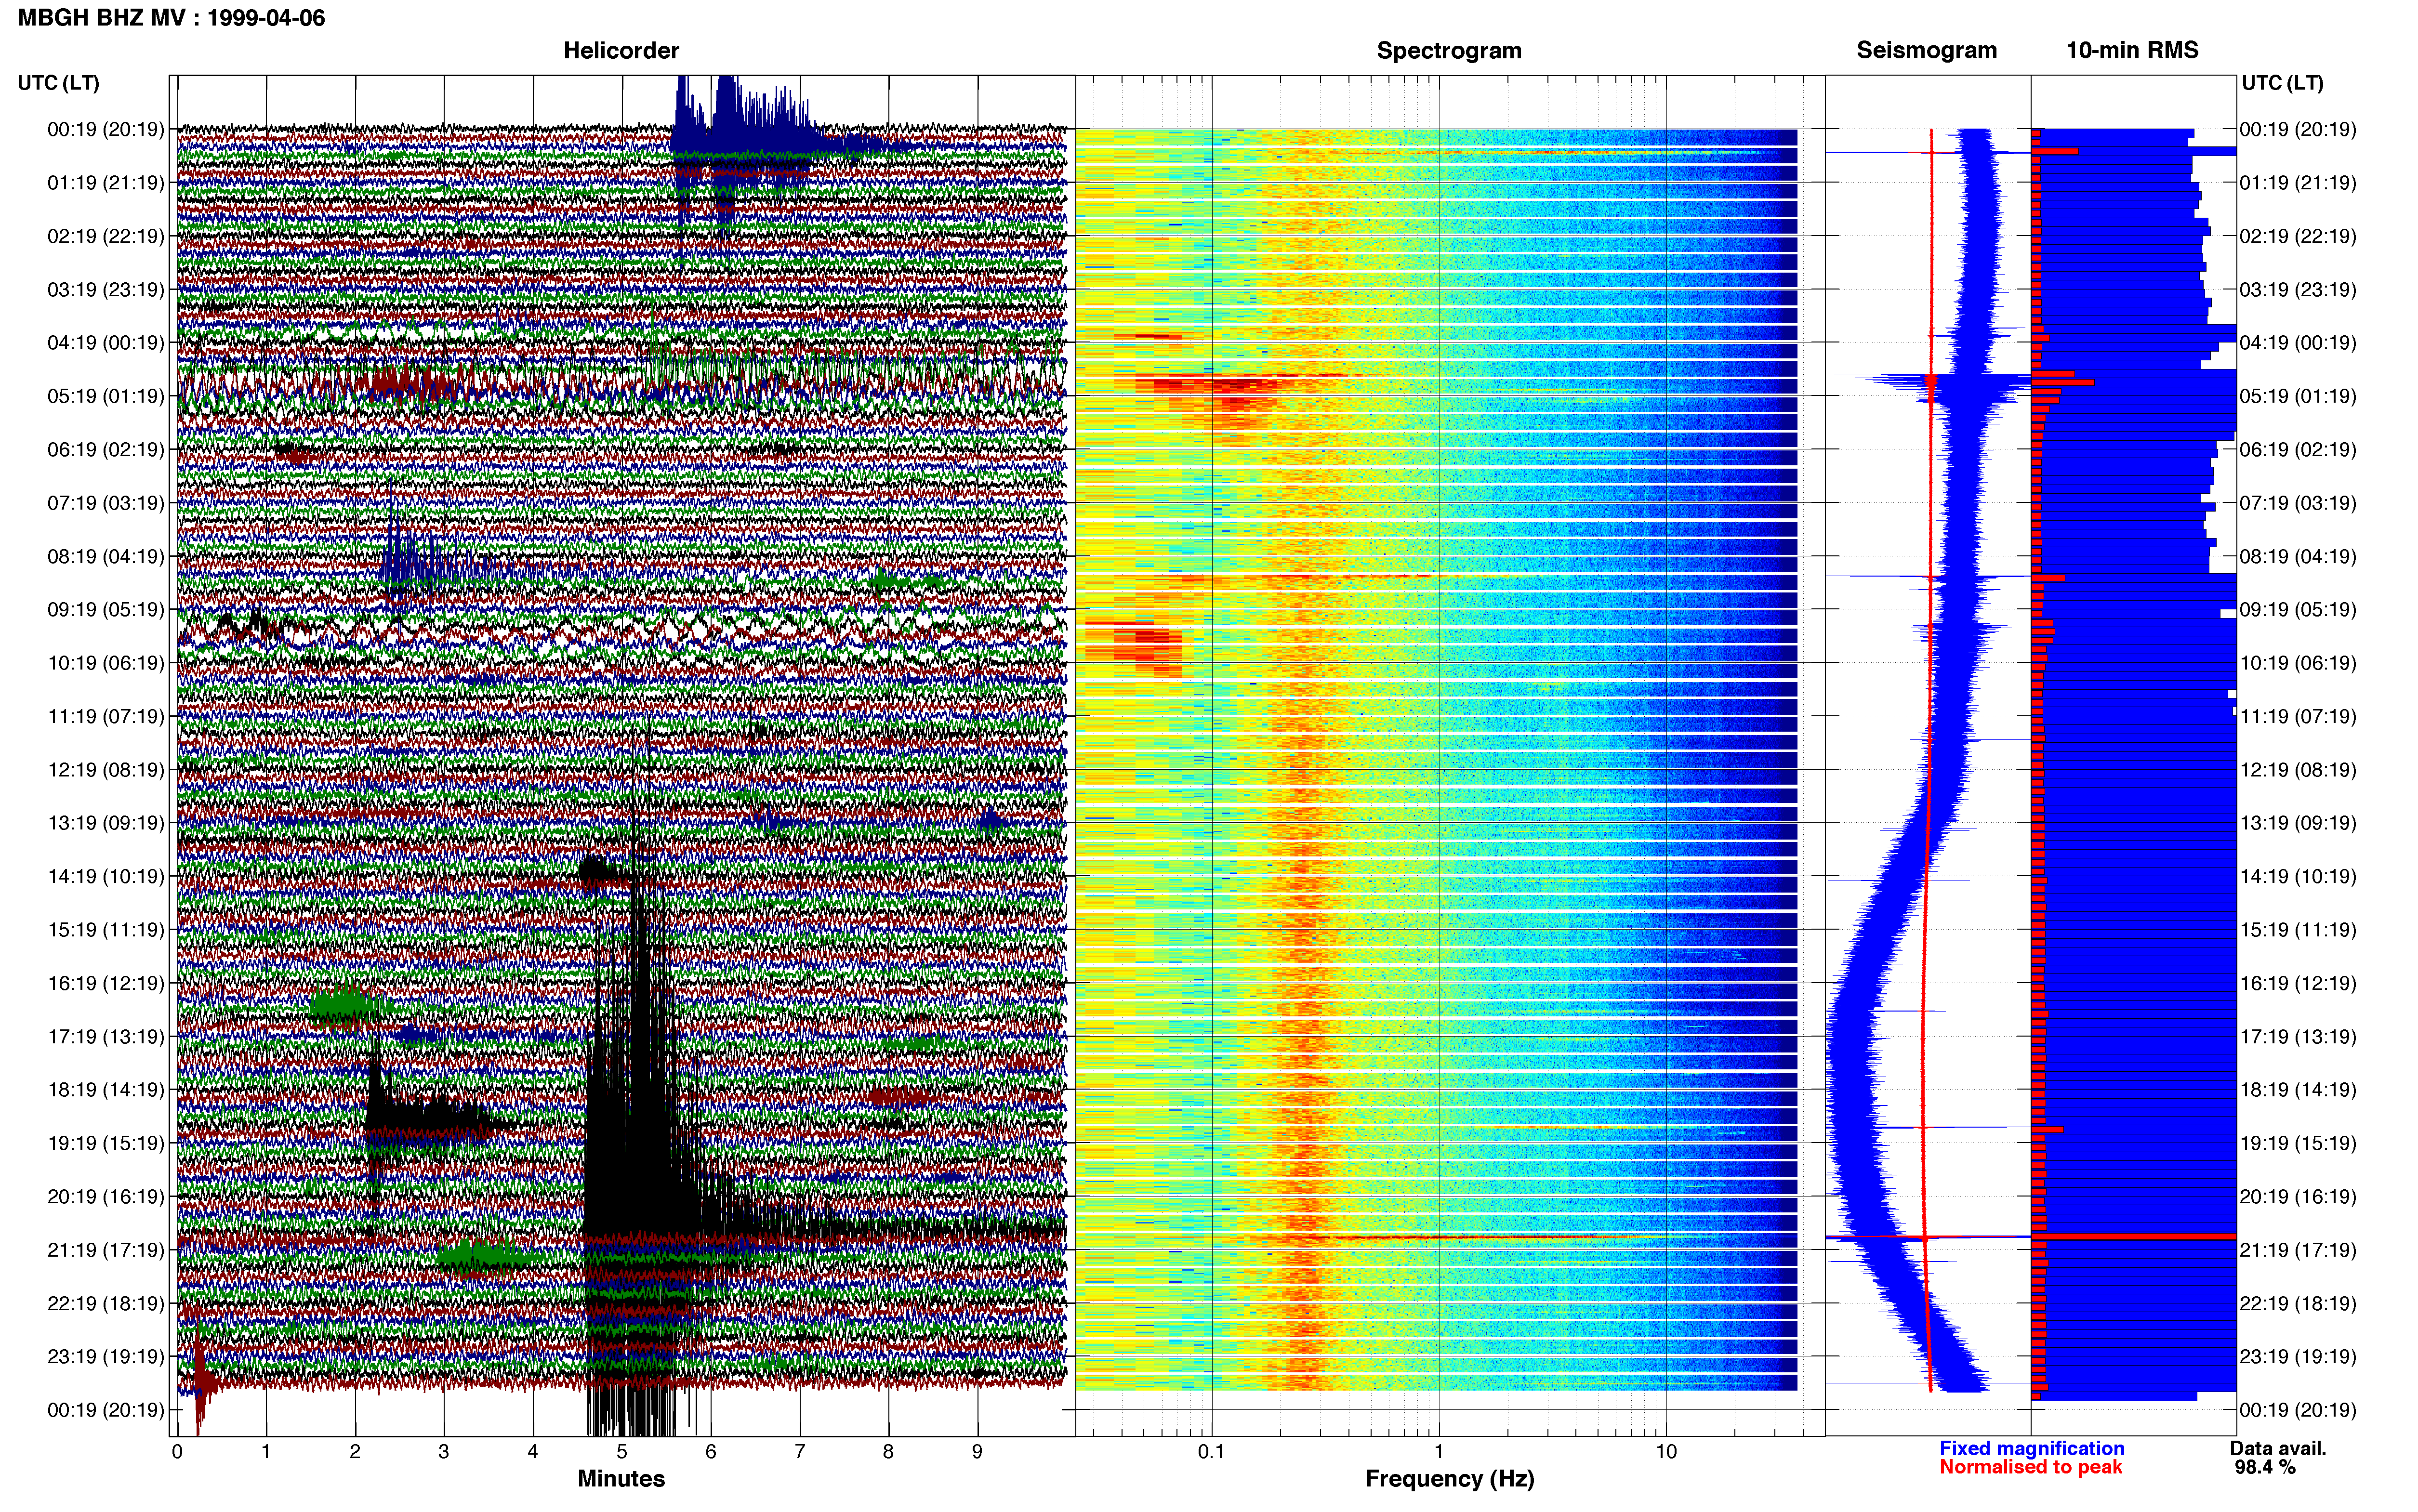This screenshot has height=1512, width=2418.
Task: Click right time label '06:19 (02:19)'
Action: pyautogui.click(x=2298, y=449)
